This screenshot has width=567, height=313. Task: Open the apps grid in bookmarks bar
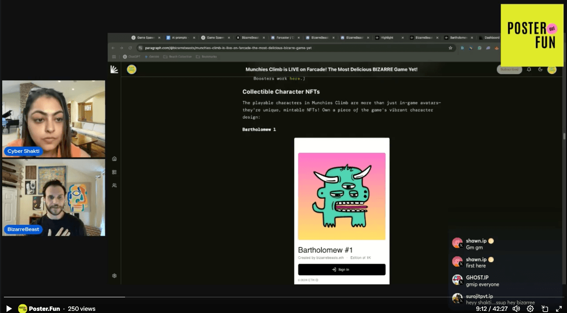(x=114, y=57)
